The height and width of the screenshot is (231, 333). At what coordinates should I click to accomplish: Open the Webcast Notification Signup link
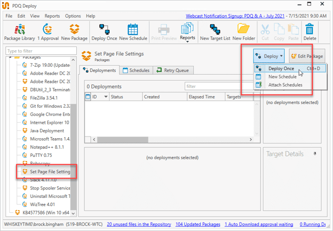tap(235, 16)
